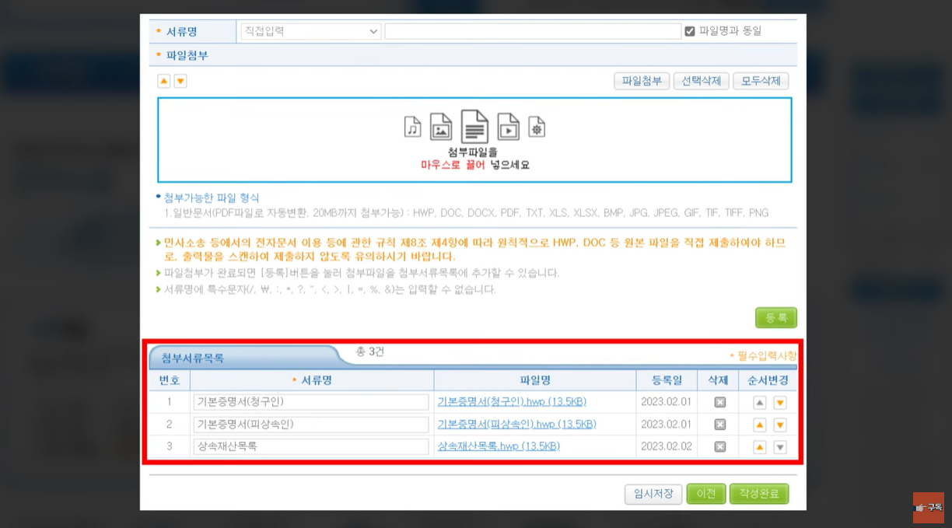
Task: Click the 파일첨부 button
Action: click(x=642, y=81)
